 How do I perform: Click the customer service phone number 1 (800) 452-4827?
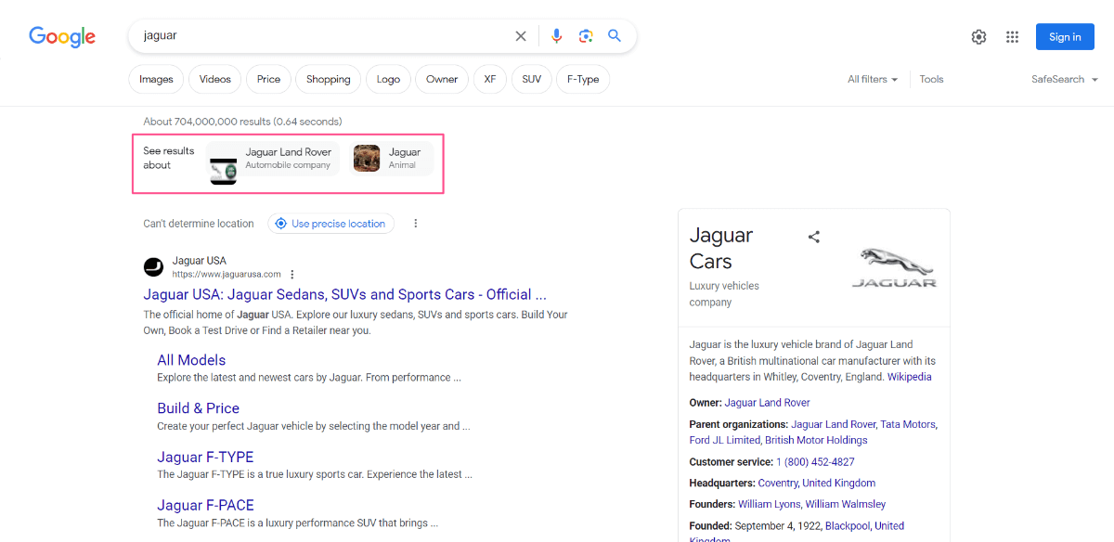coord(815,461)
